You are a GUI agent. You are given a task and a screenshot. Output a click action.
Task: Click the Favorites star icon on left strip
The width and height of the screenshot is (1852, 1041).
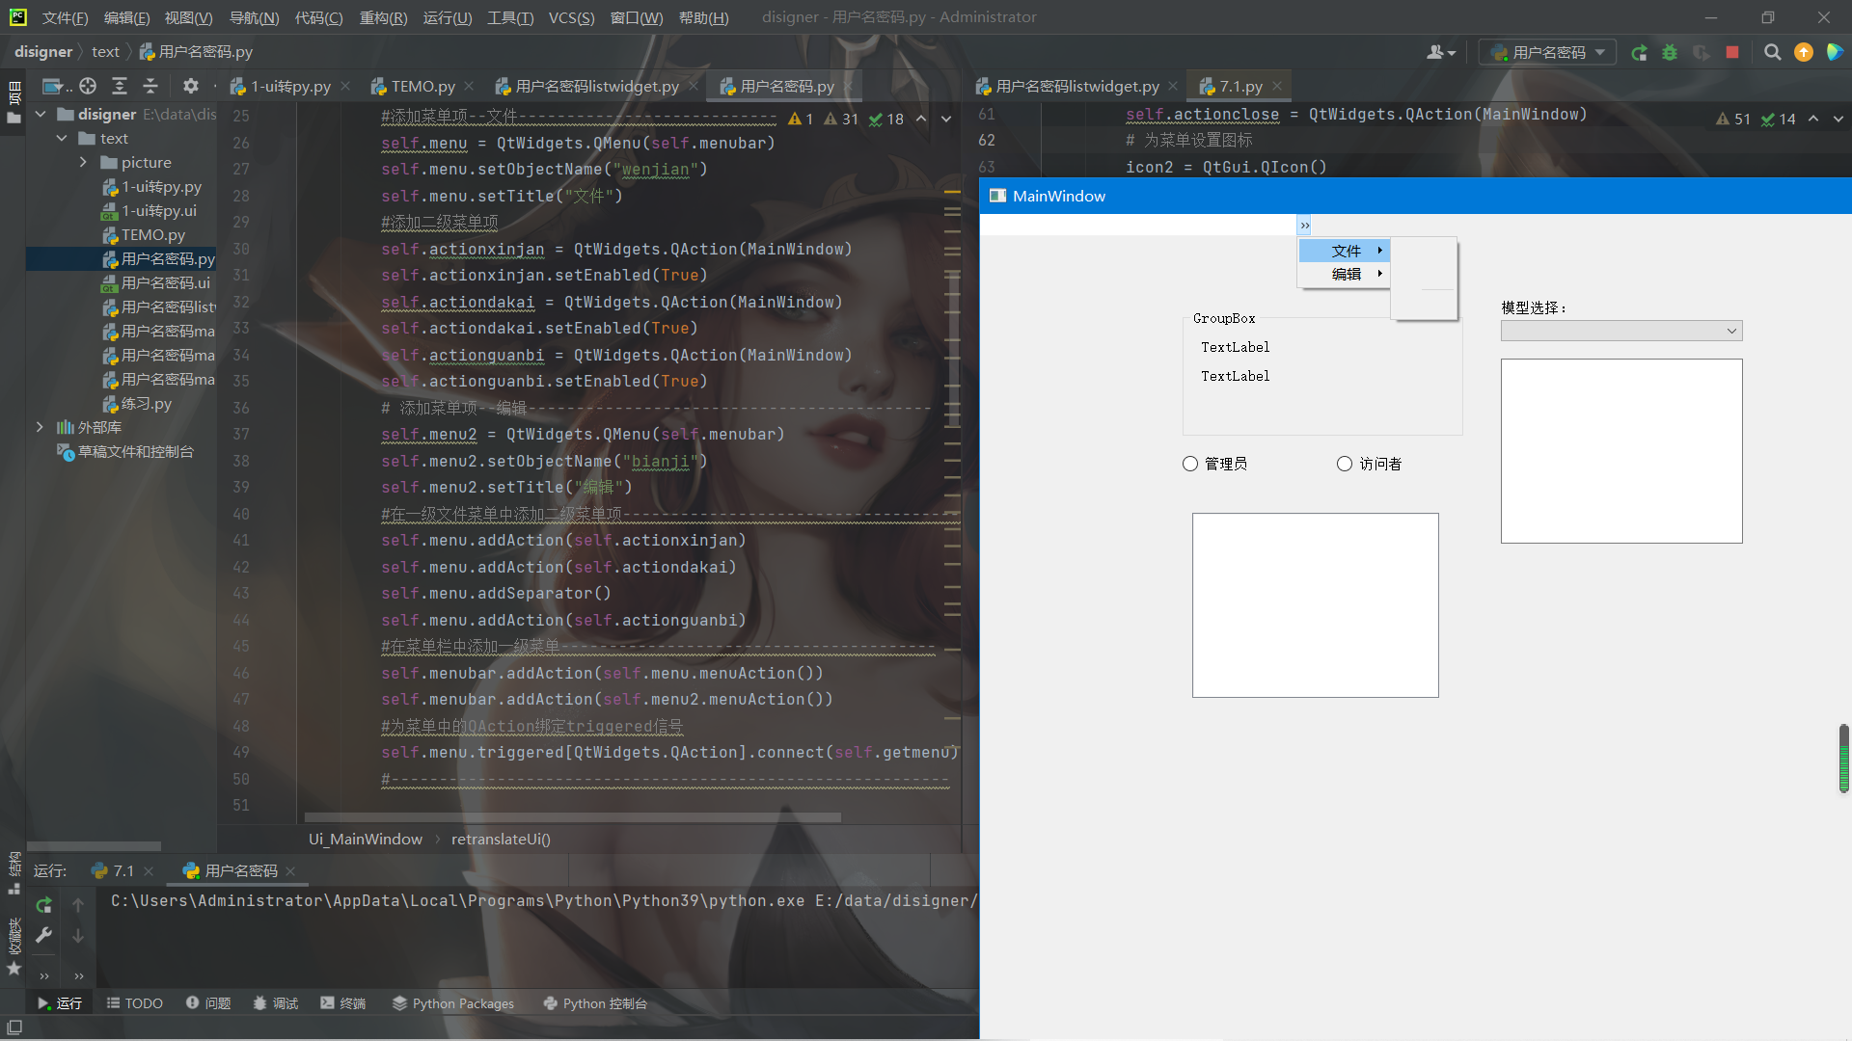coord(14,968)
